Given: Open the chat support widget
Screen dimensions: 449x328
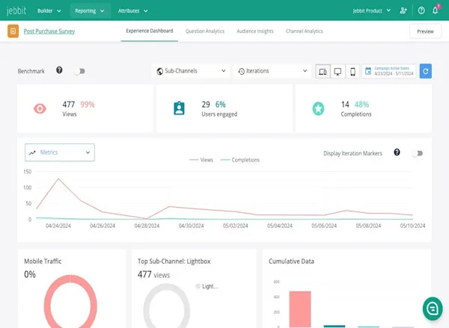Looking at the screenshot, I should [x=433, y=309].
